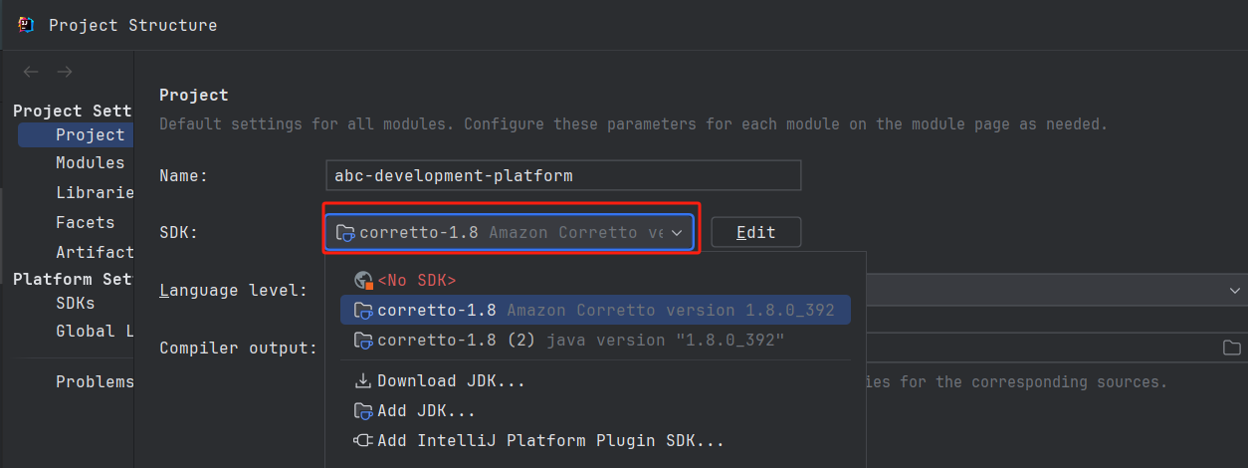
Task: Click the folder icon in the Compiler output field
Action: pyautogui.click(x=1231, y=348)
